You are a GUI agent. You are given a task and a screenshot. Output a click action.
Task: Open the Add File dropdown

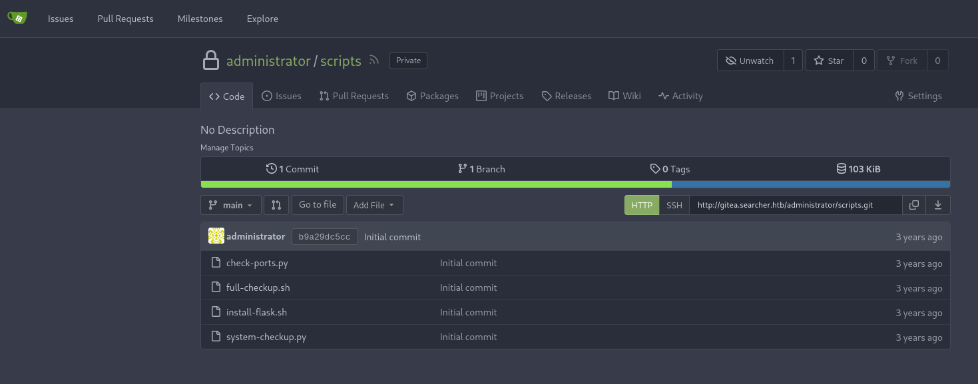pos(374,205)
